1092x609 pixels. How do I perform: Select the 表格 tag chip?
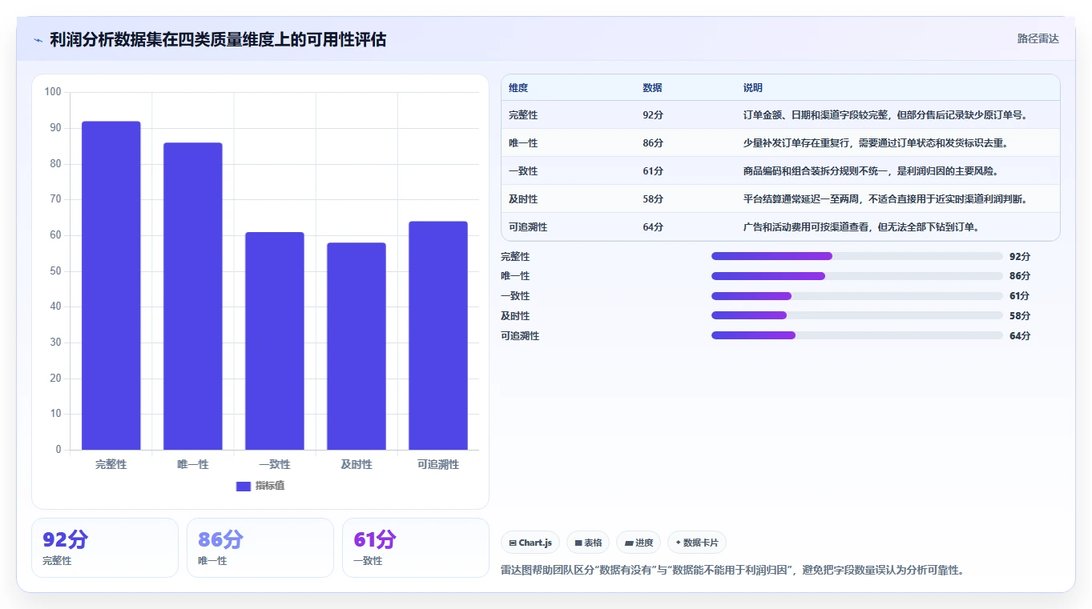[x=588, y=543]
